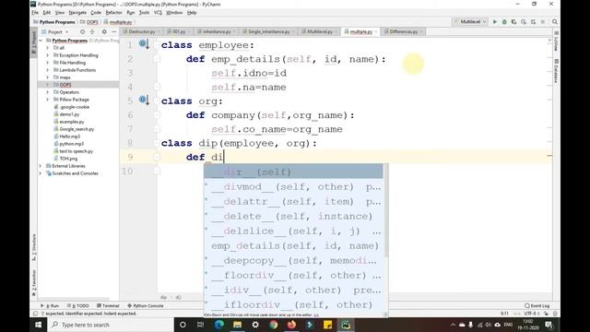Open the SciView side panel

coord(556,41)
